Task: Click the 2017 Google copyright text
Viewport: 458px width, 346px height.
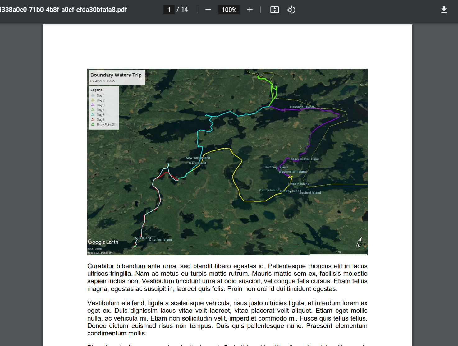Action: tap(95, 249)
